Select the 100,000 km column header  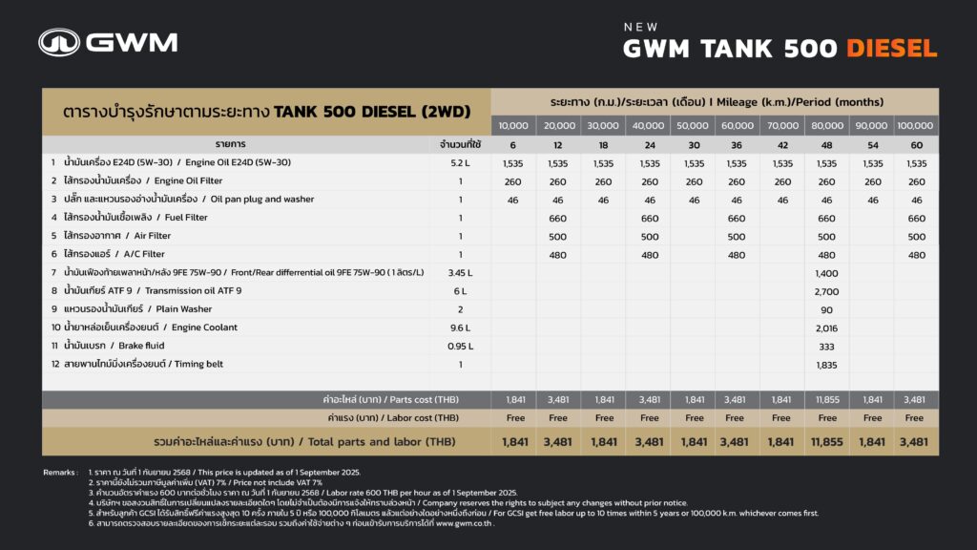[x=915, y=125]
